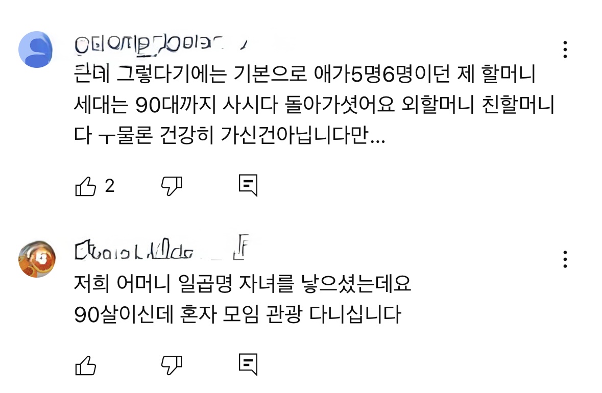602x393 pixels.
Task: Reply to the comment about 모임 관광
Action: pyautogui.click(x=248, y=365)
